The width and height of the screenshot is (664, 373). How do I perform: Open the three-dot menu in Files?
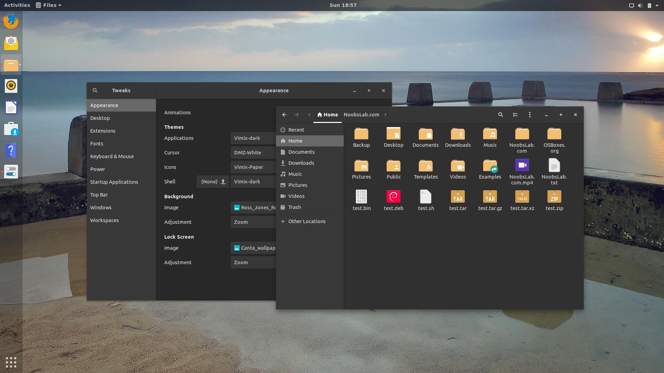pos(529,114)
